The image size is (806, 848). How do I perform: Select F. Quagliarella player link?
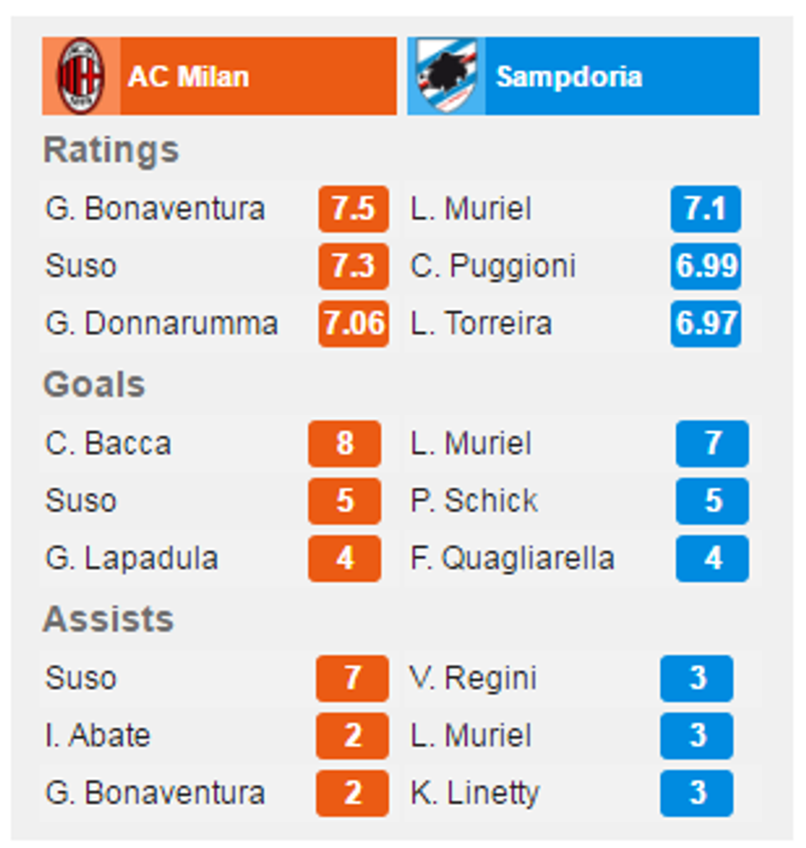[x=512, y=558]
